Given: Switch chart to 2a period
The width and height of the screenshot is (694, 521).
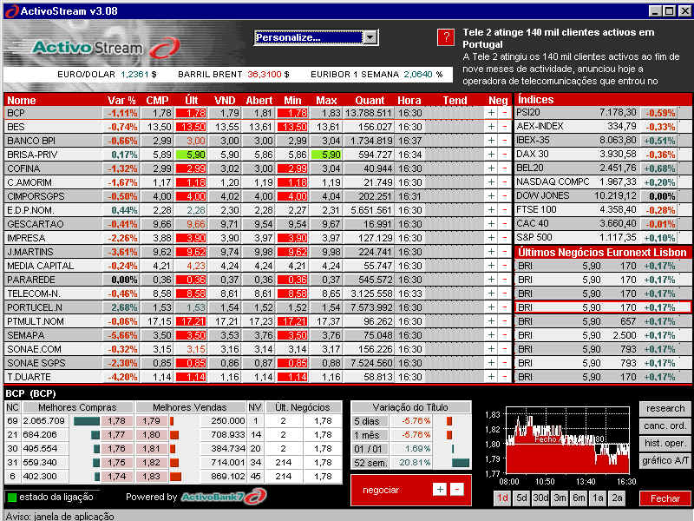Looking at the screenshot, I should coord(618,498).
